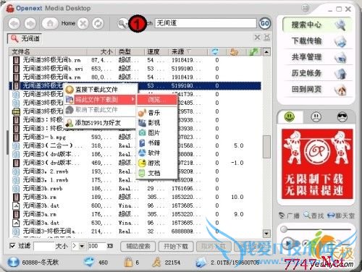
Task: Choose 文档 folder in submenu
Action: (156, 173)
